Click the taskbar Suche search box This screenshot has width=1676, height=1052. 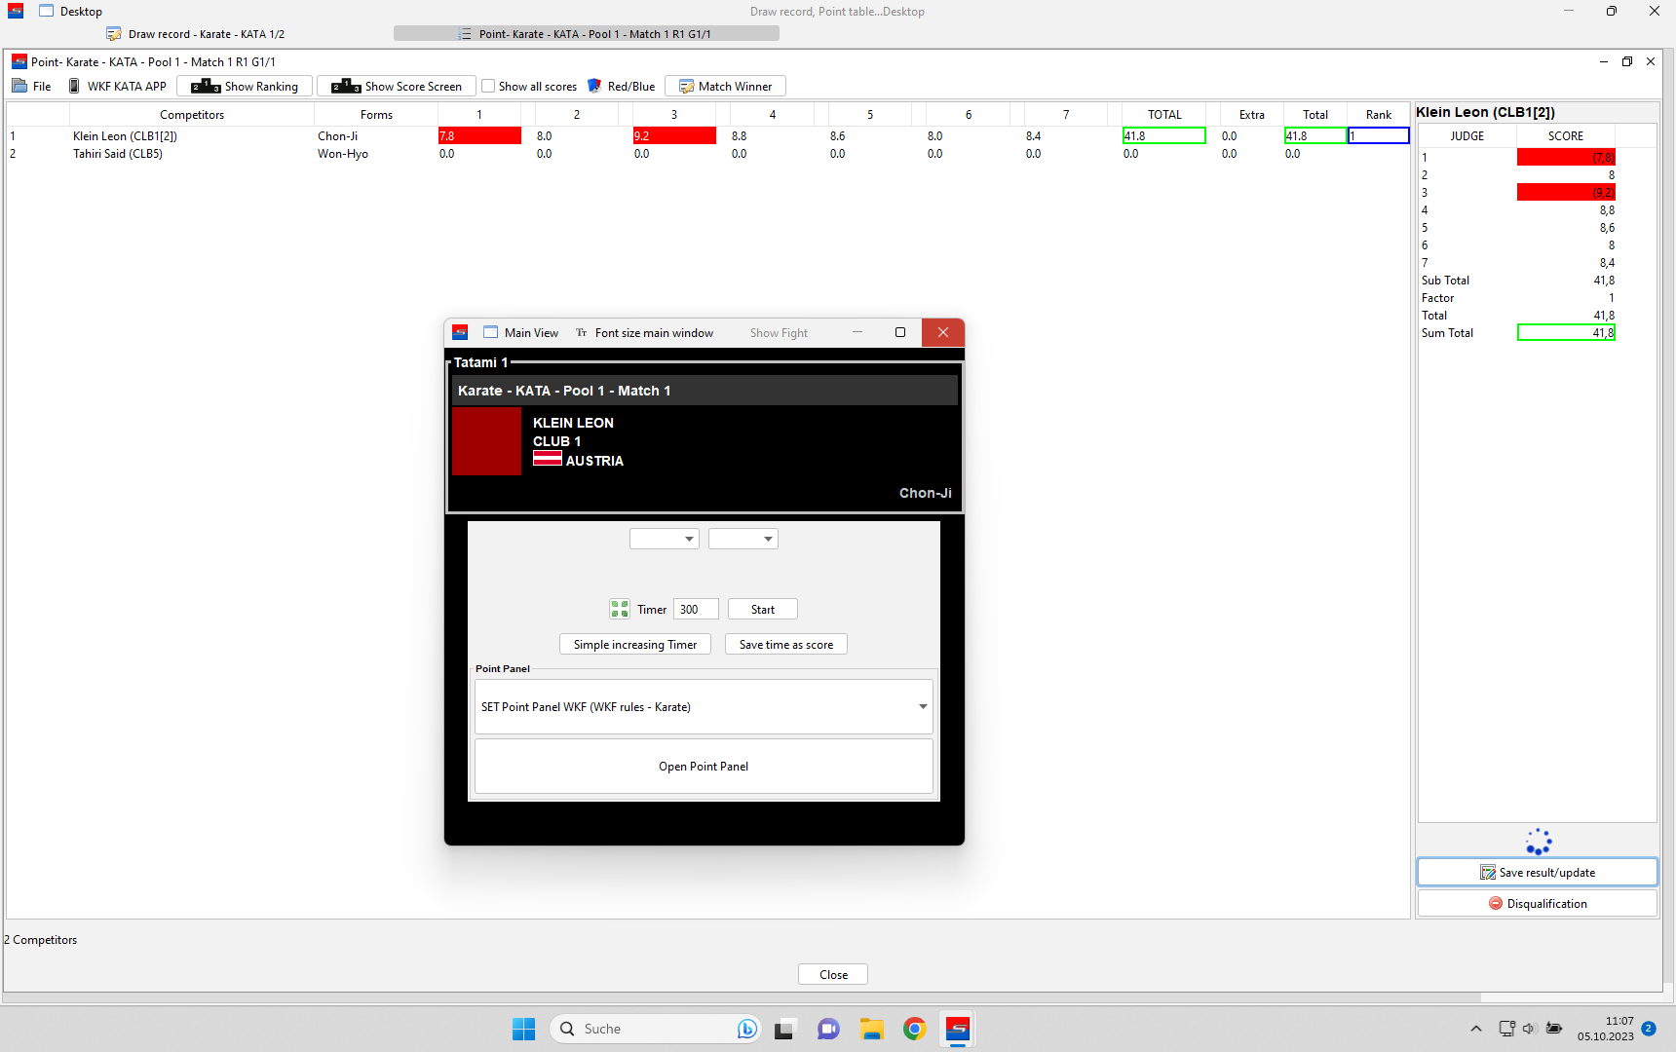(x=655, y=1029)
